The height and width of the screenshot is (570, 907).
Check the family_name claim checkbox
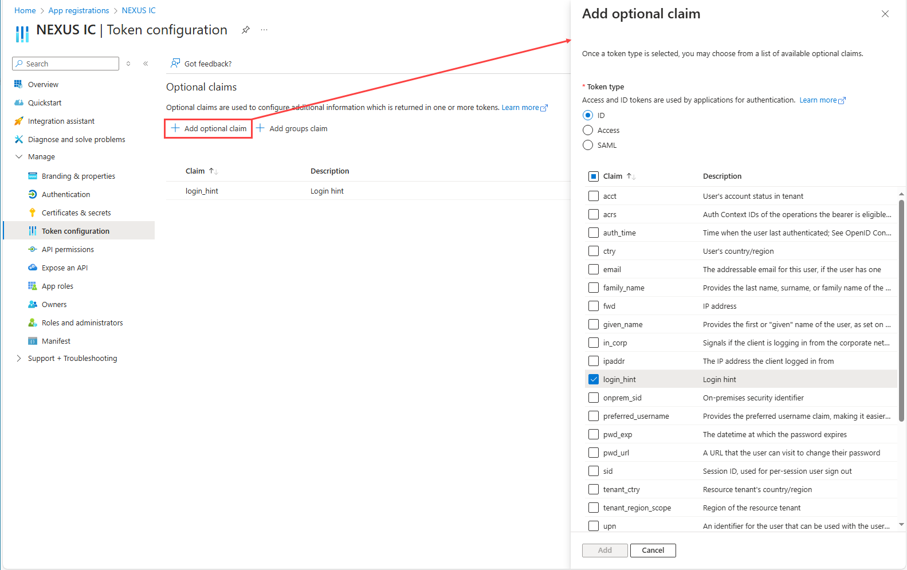point(594,288)
